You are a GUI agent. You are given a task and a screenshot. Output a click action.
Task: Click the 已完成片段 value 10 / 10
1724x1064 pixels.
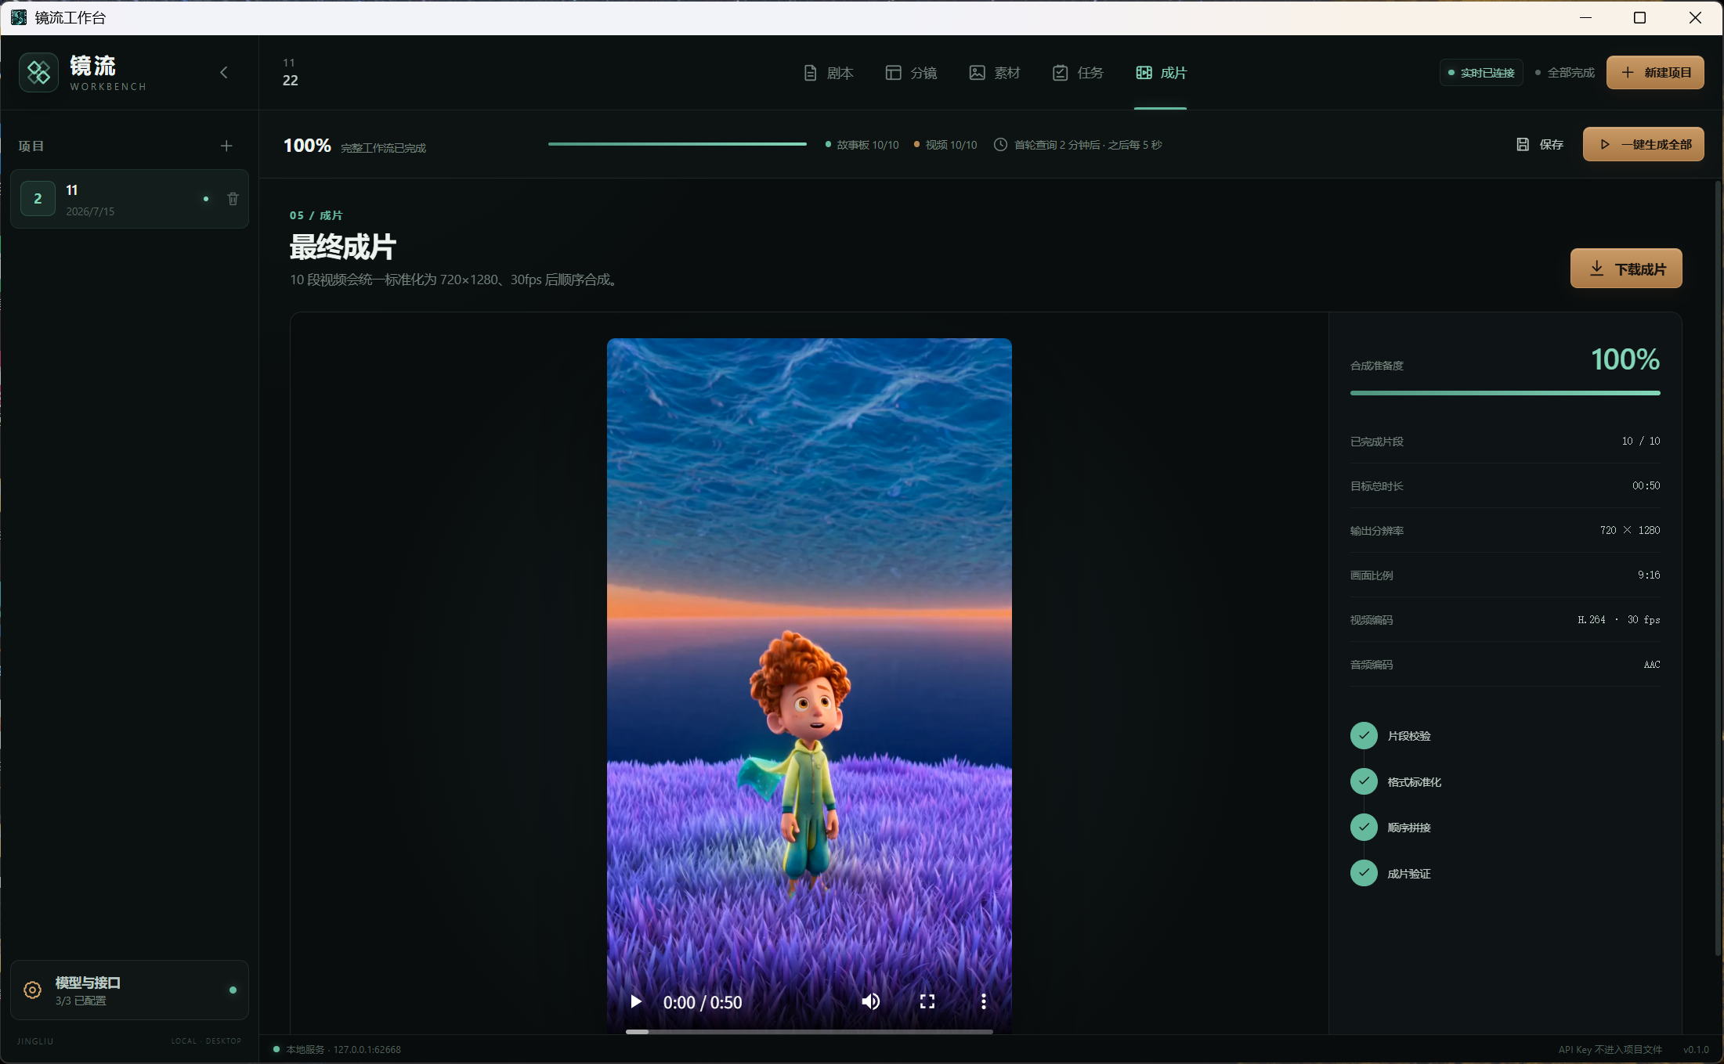pos(1641,442)
